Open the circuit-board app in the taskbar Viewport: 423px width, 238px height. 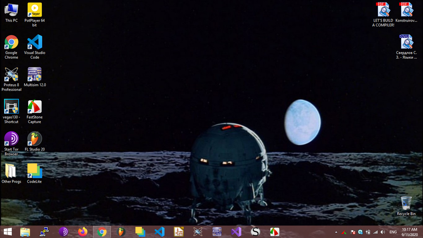point(178,232)
